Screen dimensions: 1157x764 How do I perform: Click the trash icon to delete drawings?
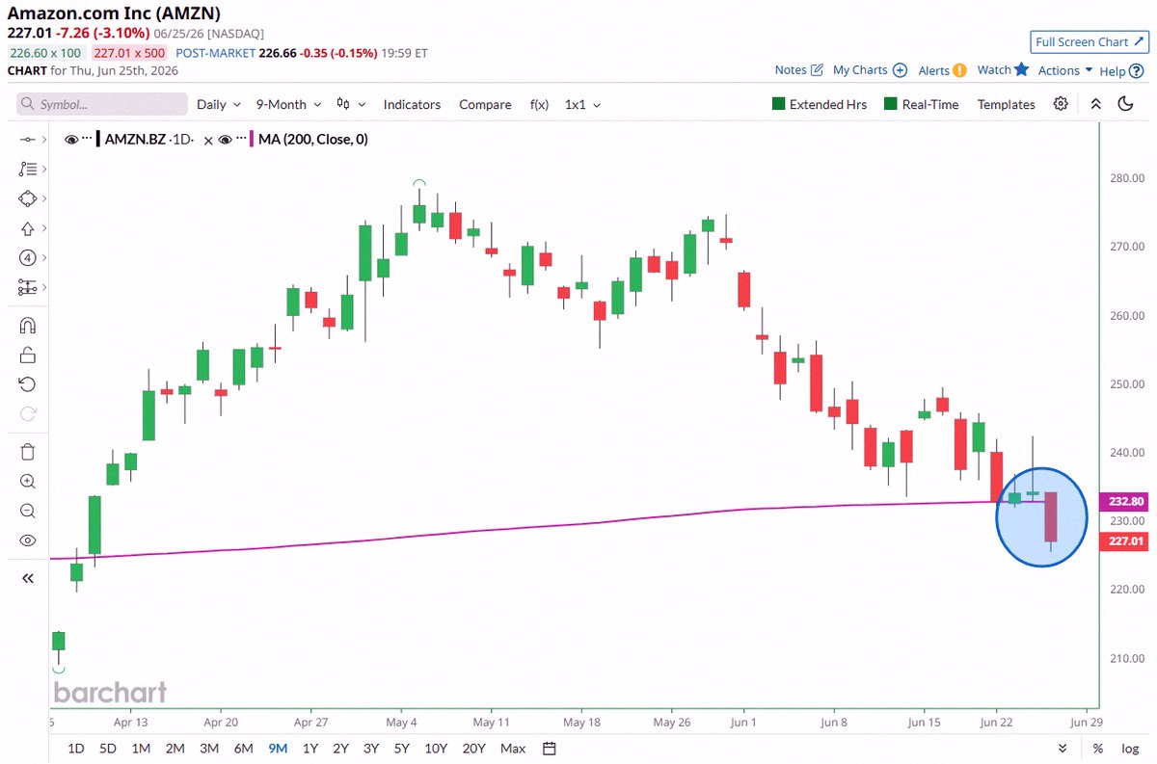click(x=27, y=452)
